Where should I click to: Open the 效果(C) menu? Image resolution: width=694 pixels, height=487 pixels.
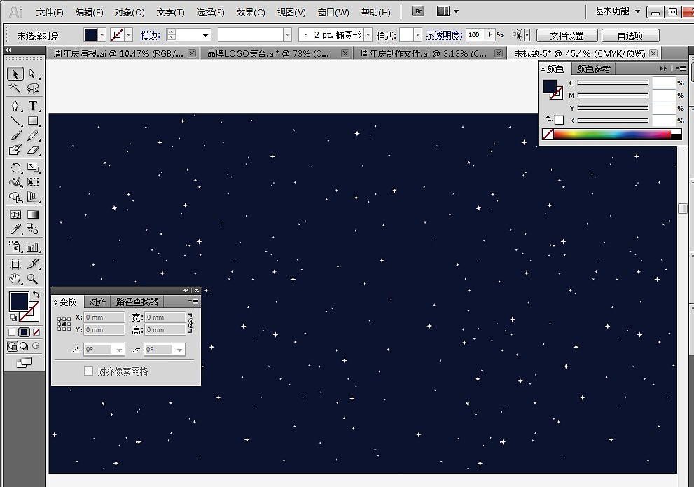pyautogui.click(x=251, y=13)
